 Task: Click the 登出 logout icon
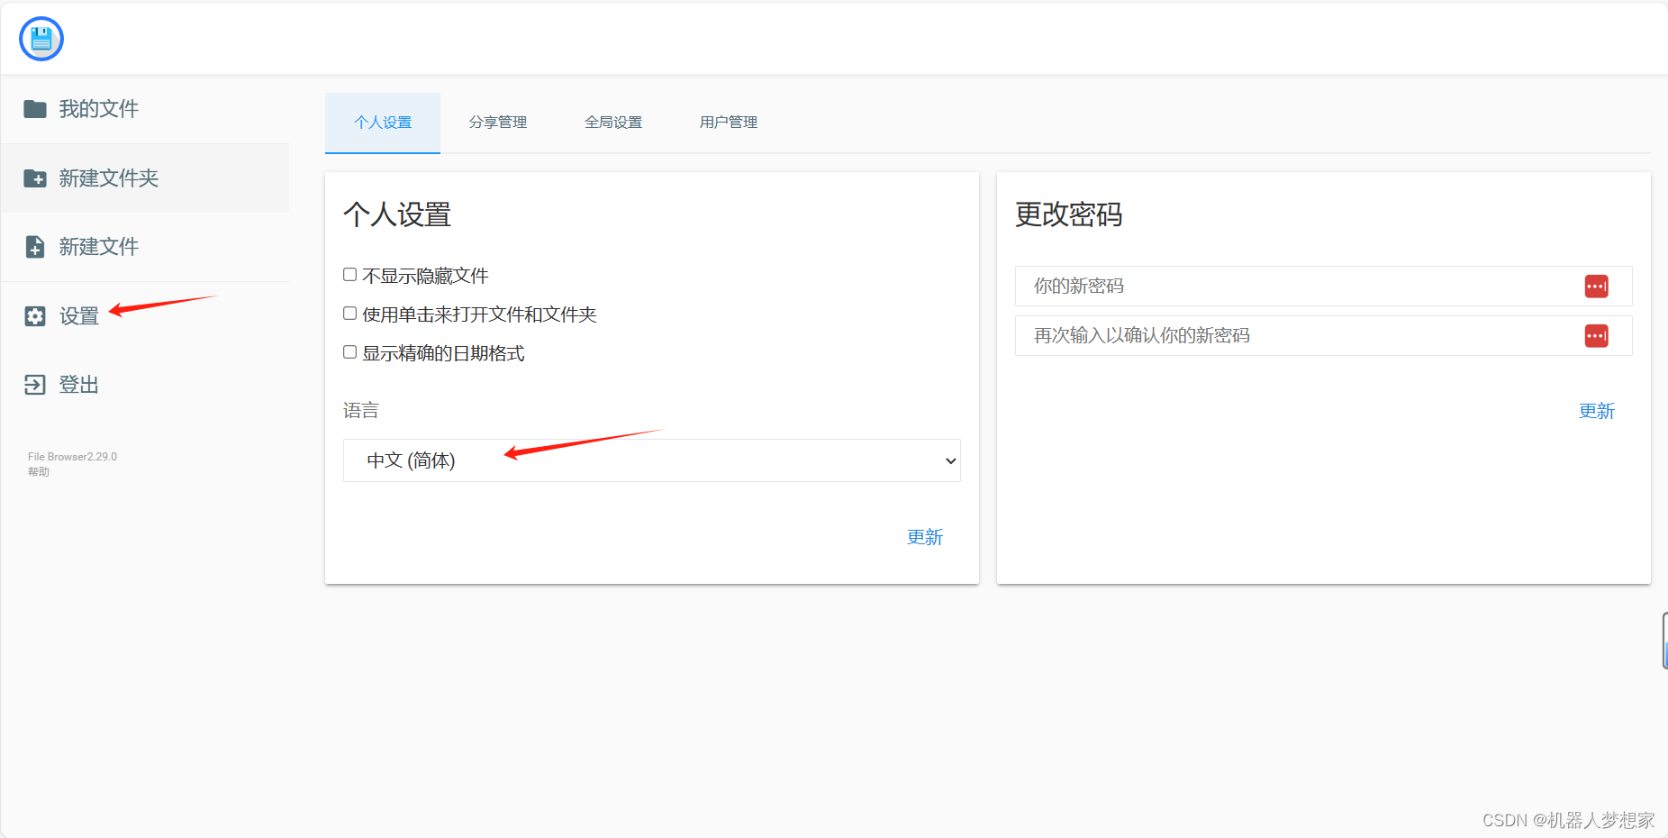pos(35,384)
